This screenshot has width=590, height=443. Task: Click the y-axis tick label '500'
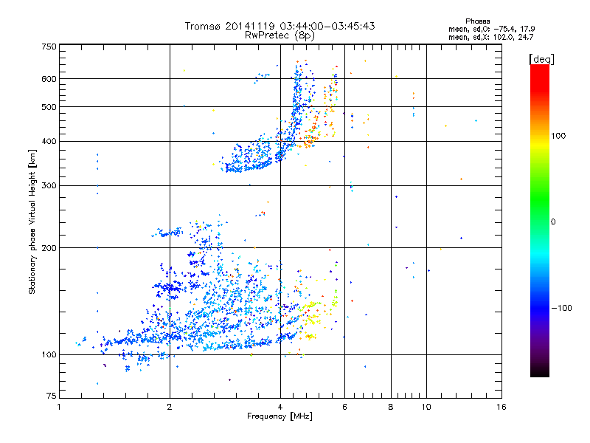[x=49, y=107]
